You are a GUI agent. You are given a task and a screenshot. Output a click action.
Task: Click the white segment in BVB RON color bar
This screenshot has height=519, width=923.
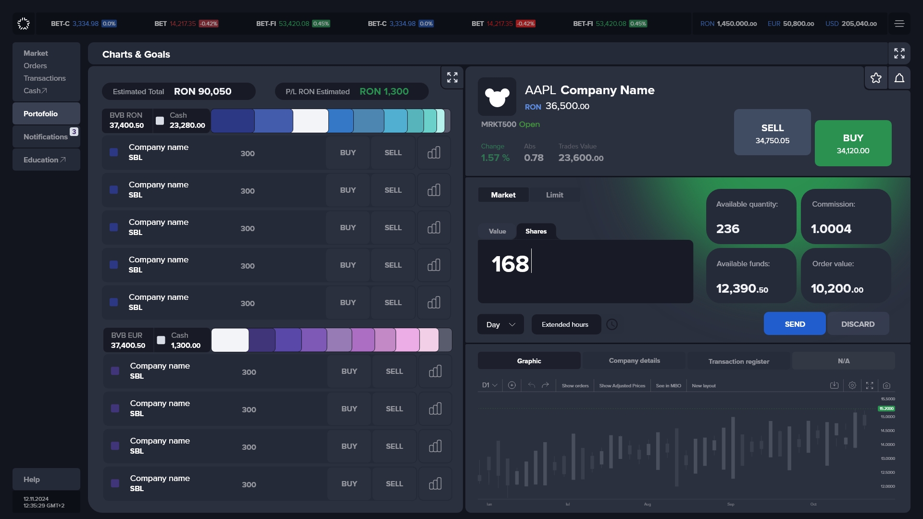coord(311,121)
